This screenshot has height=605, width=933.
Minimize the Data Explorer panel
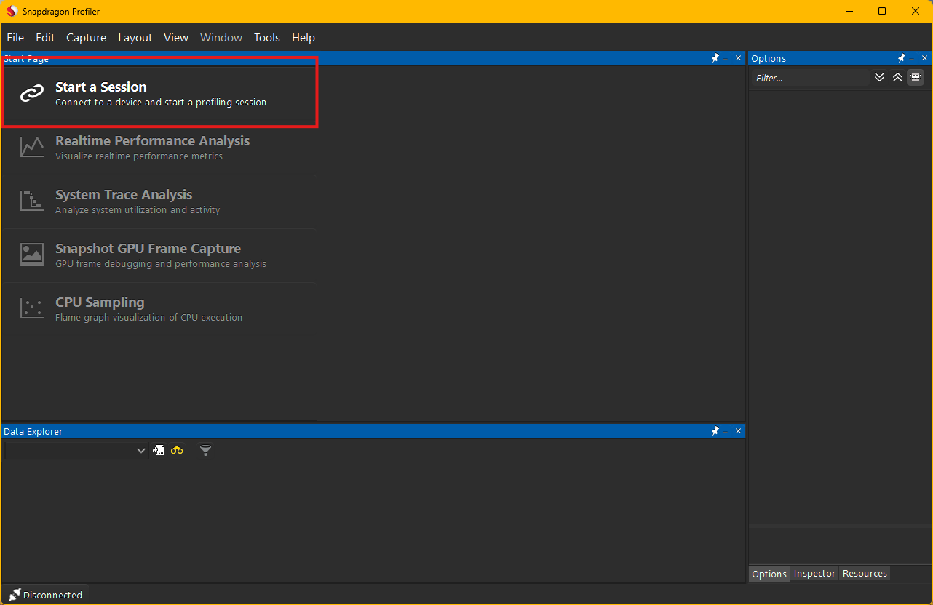(x=726, y=431)
